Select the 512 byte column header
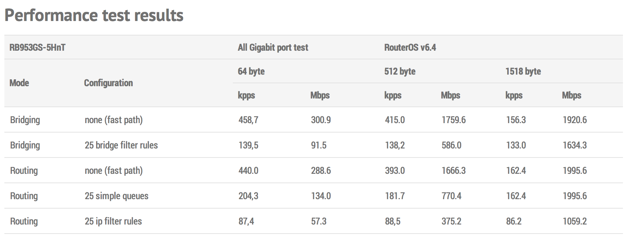This screenshot has width=628, height=239. tap(400, 71)
